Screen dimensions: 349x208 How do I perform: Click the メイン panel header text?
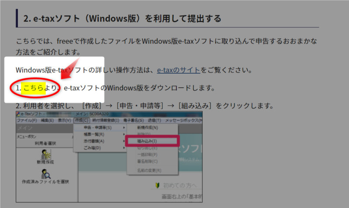pyautogui.click(x=25, y=128)
